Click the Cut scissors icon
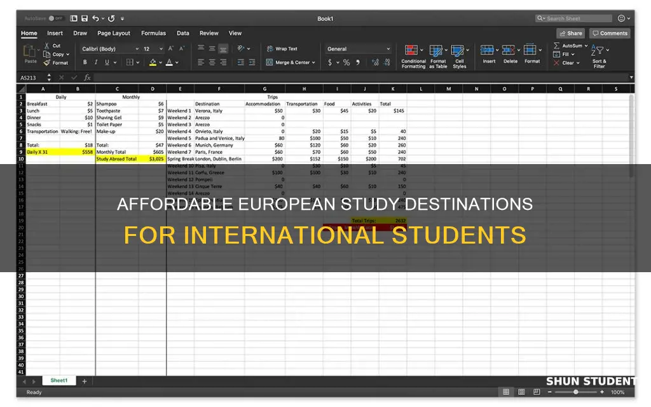The image size is (651, 407). click(x=47, y=46)
